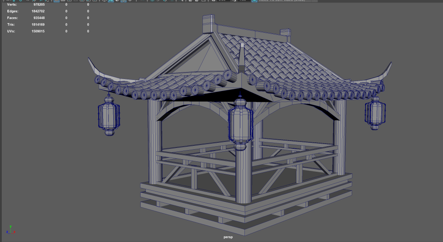443x242 pixels.
Task: Click the XYZ axis orientation gizmo
Action: pos(10,230)
